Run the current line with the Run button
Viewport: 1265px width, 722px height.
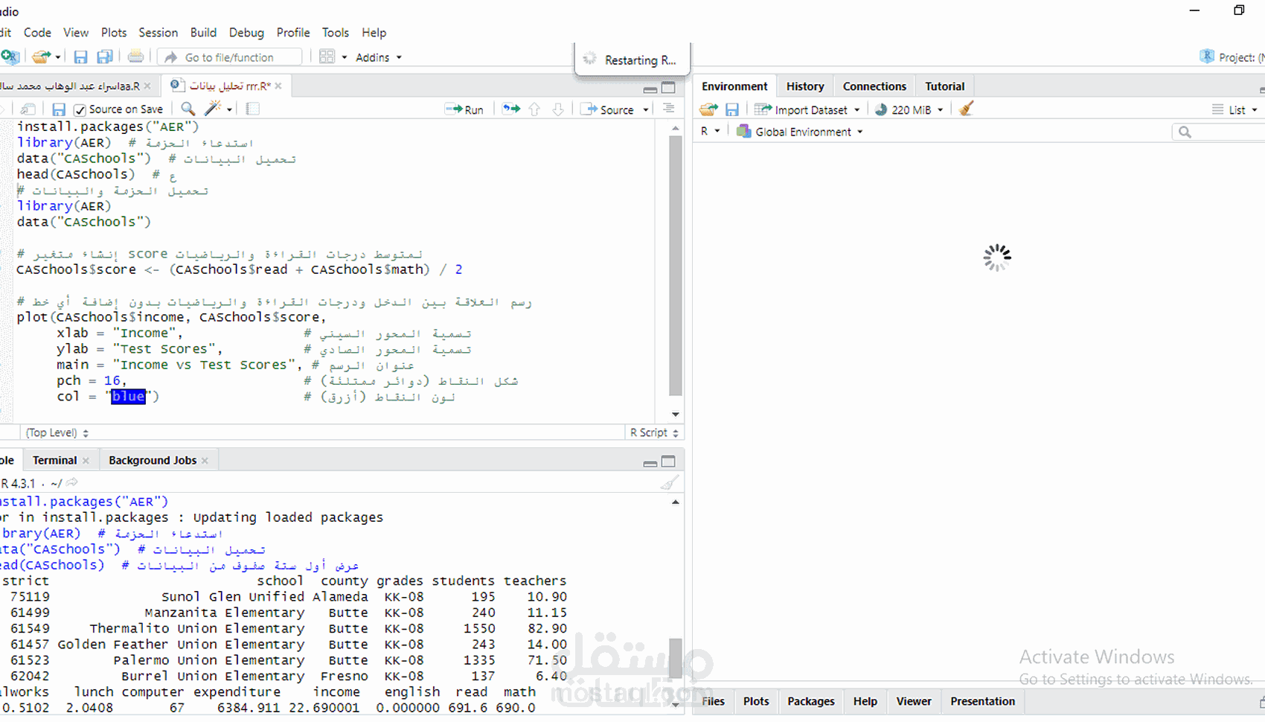(x=464, y=109)
